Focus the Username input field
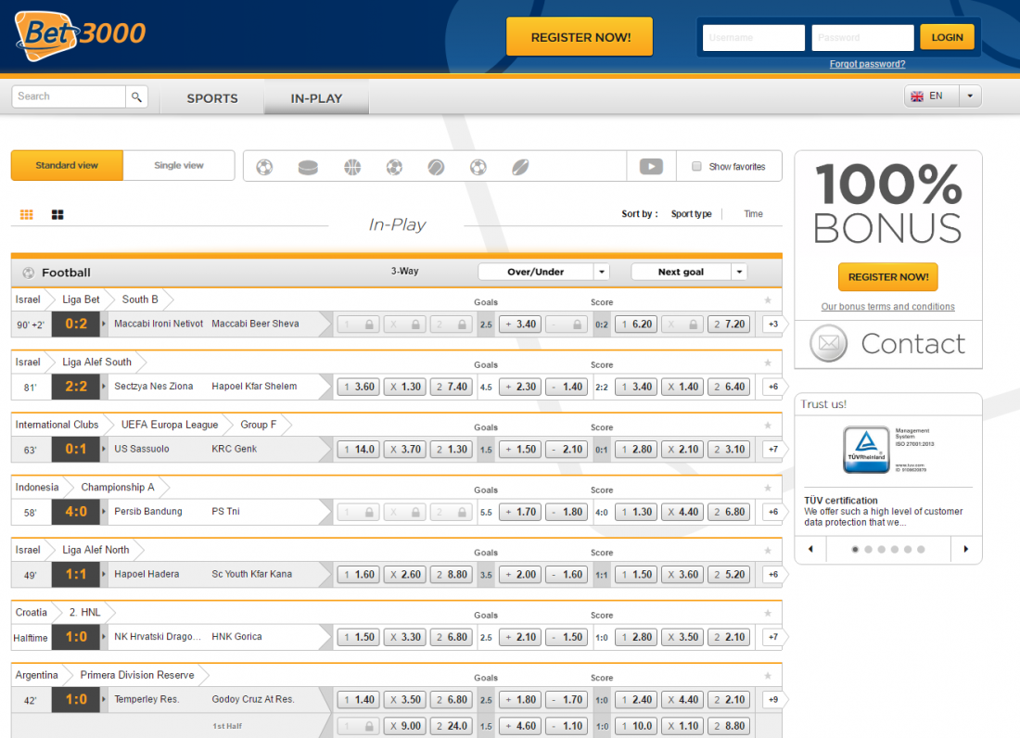The image size is (1020, 738). point(753,38)
